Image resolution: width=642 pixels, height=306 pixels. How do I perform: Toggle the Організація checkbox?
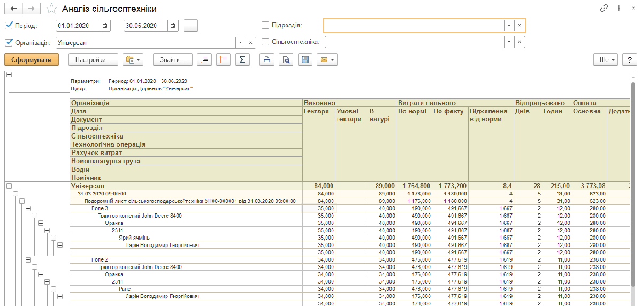(9, 42)
